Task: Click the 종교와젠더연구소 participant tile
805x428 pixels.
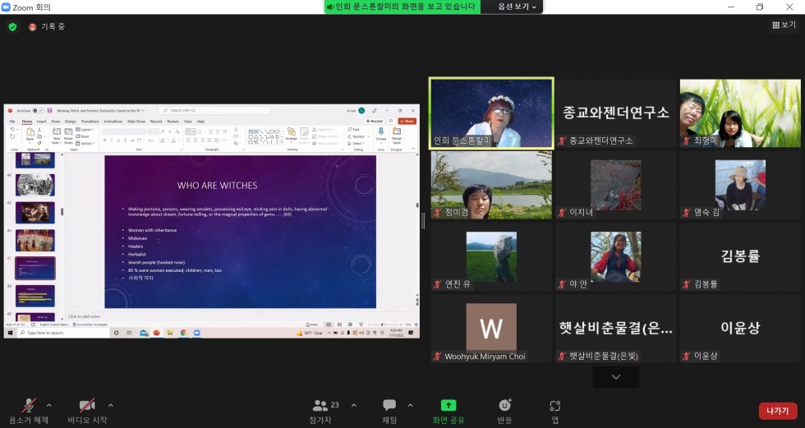Action: [615, 113]
